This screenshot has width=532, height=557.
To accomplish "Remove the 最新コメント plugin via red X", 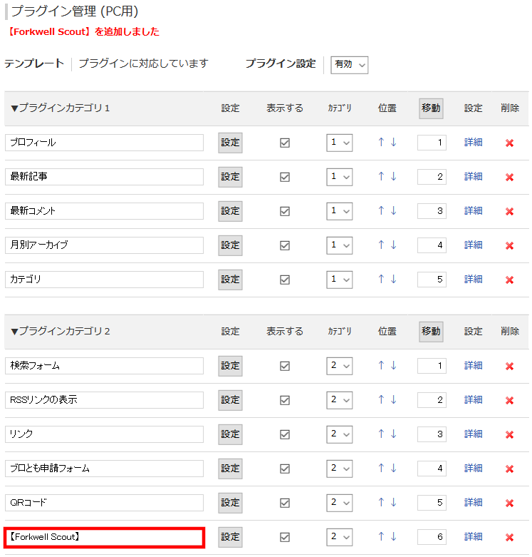I will (509, 211).
